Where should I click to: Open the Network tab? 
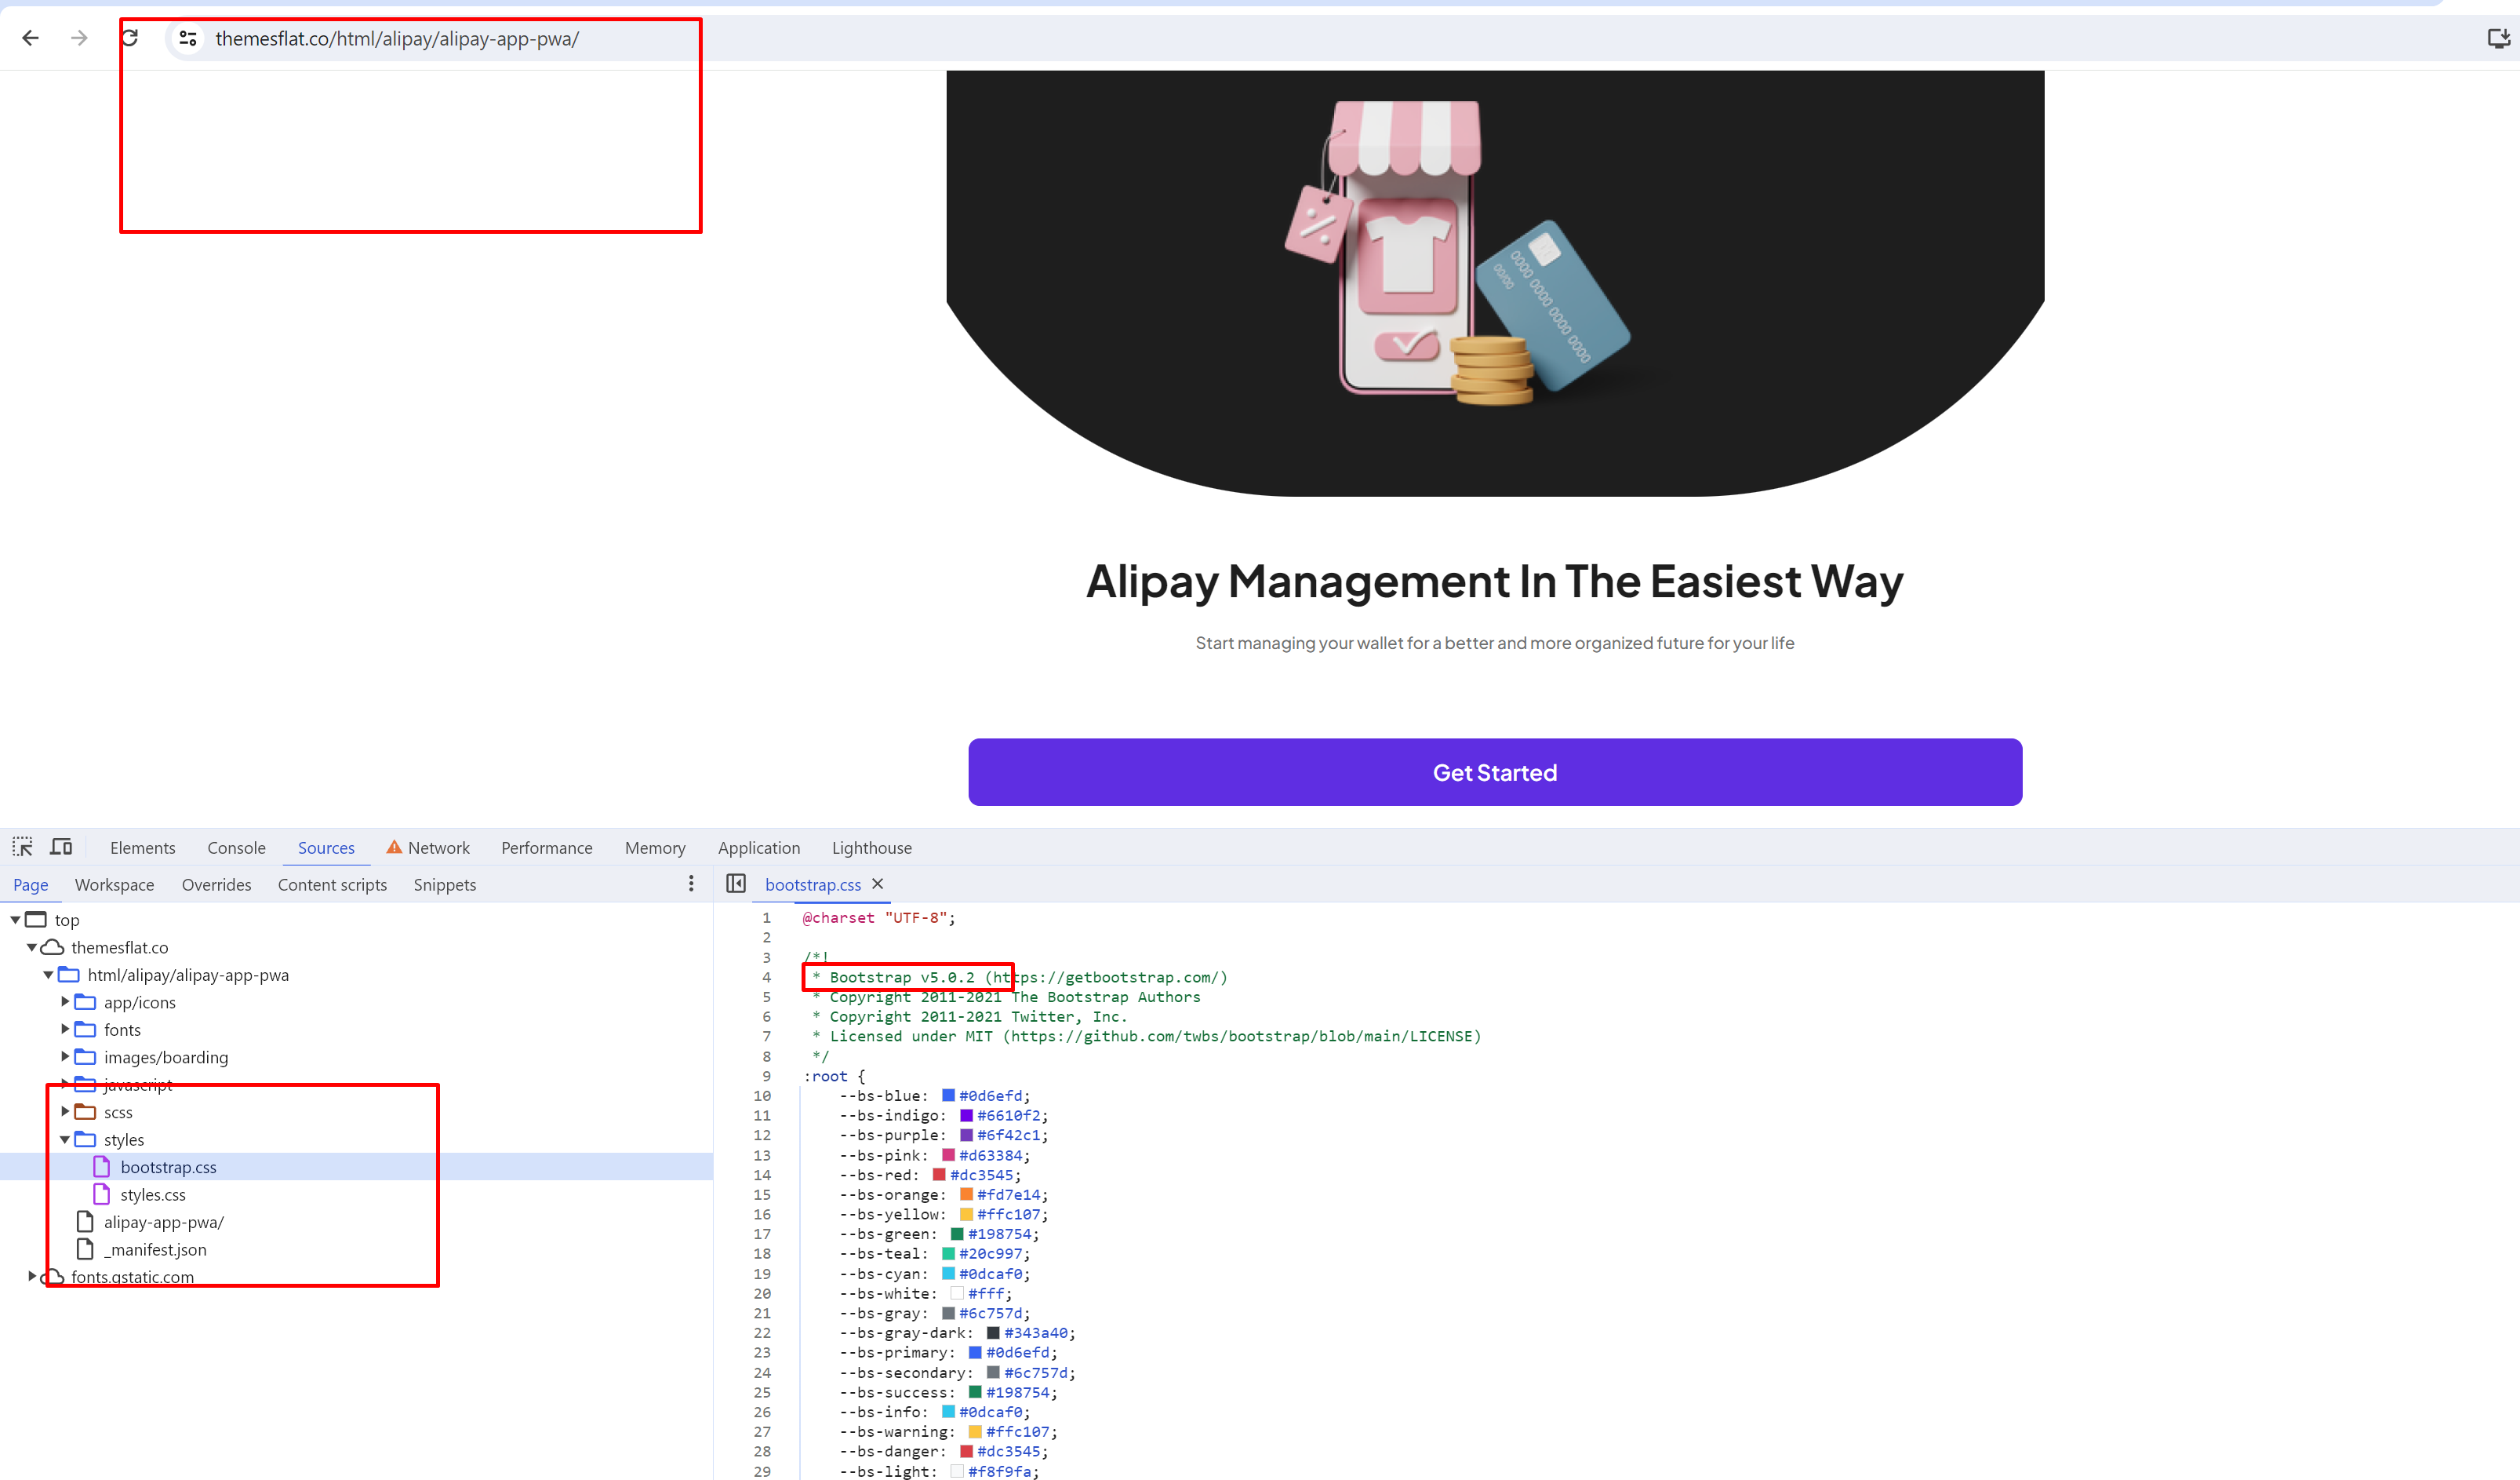439,848
